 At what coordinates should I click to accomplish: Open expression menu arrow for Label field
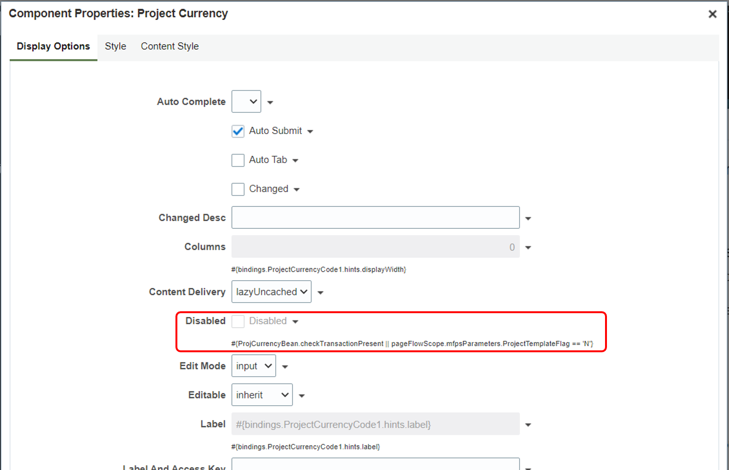click(x=528, y=425)
